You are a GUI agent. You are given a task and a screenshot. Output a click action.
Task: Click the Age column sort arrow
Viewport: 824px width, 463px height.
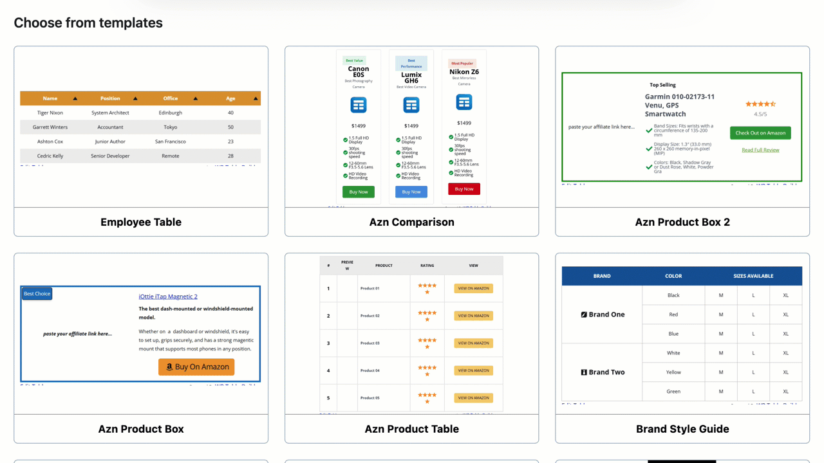tap(256, 98)
